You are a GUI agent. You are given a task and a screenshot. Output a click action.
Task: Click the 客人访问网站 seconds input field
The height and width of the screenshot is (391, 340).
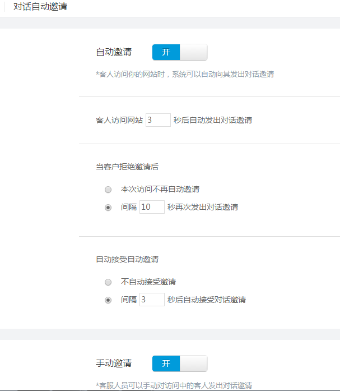[158, 120]
